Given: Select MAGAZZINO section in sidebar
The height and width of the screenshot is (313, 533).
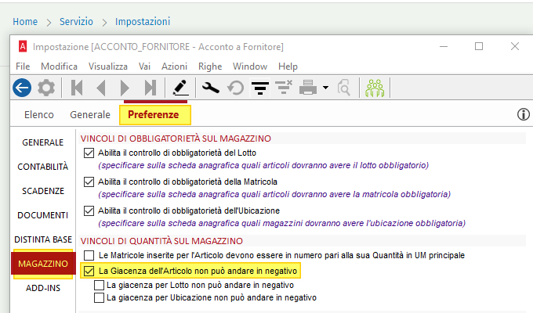Looking at the screenshot, I should point(43,264).
